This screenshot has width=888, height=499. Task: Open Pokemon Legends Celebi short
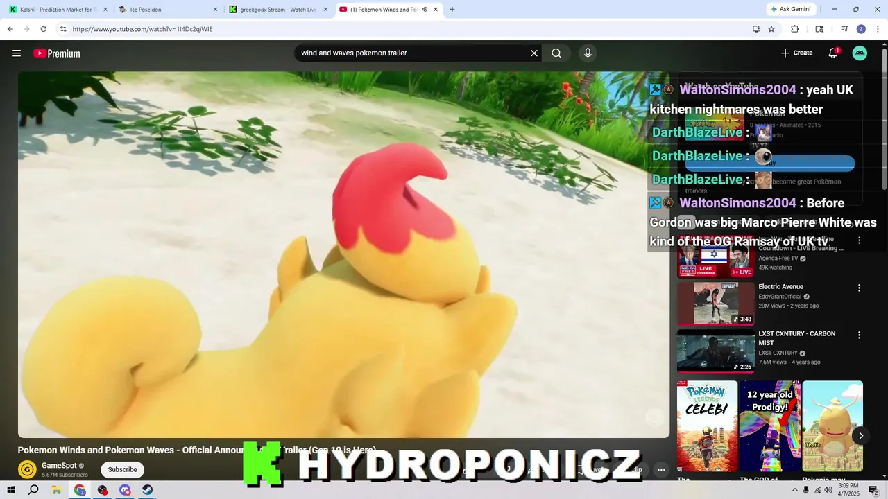tap(707, 426)
